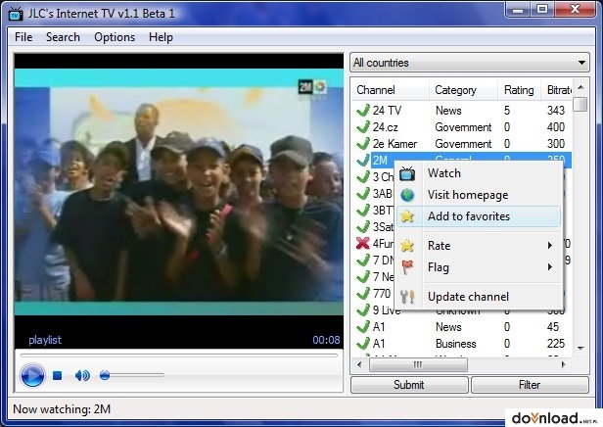Select the A1 Business channel row

click(x=463, y=344)
